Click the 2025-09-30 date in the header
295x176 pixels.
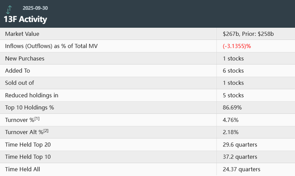[36, 8]
